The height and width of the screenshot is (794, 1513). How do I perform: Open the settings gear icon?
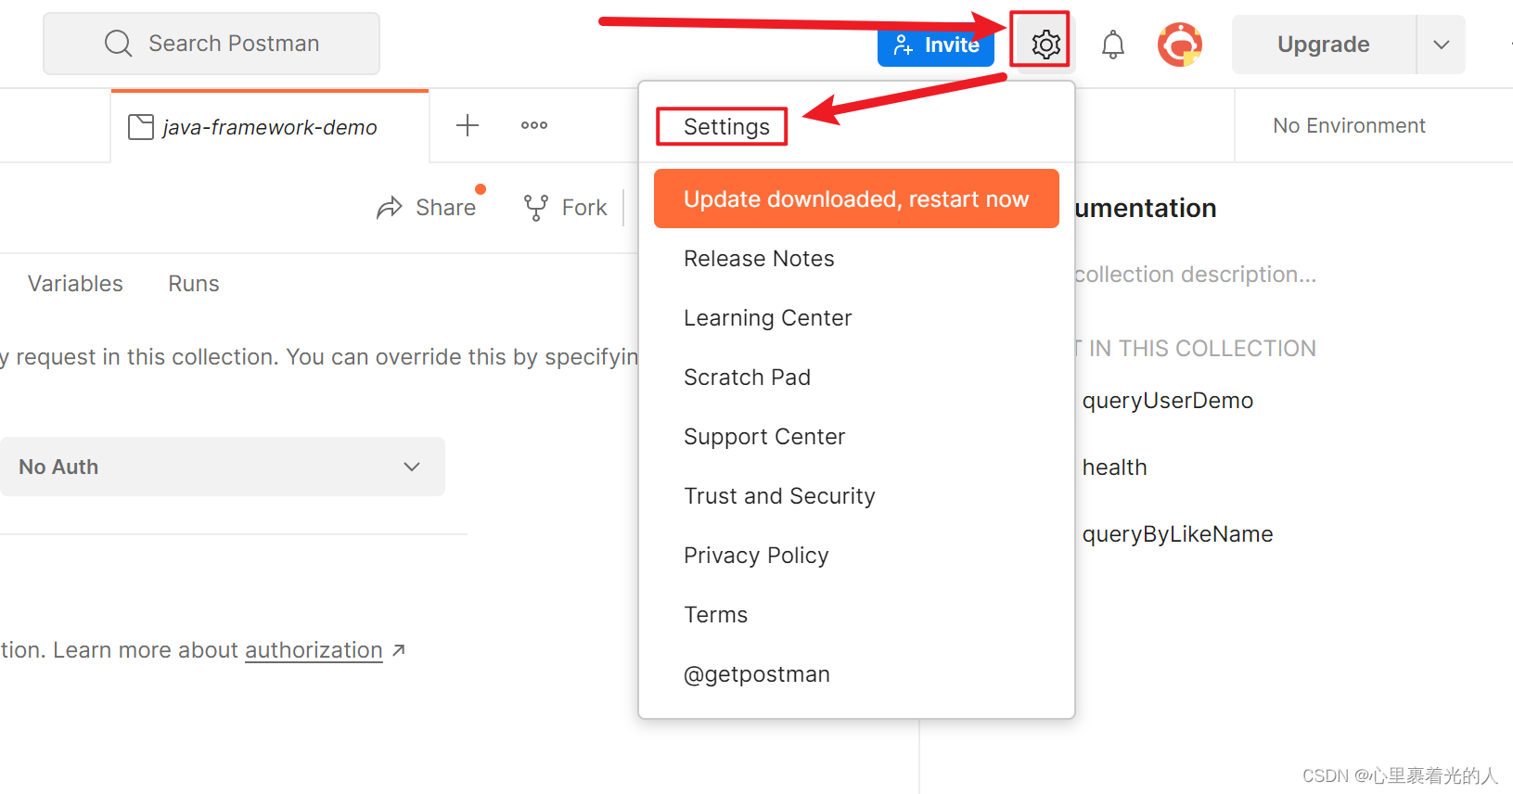click(x=1045, y=44)
